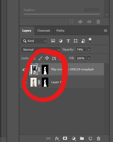
Task: Expand the Fill slider arrow
Action: (x=89, y=58)
